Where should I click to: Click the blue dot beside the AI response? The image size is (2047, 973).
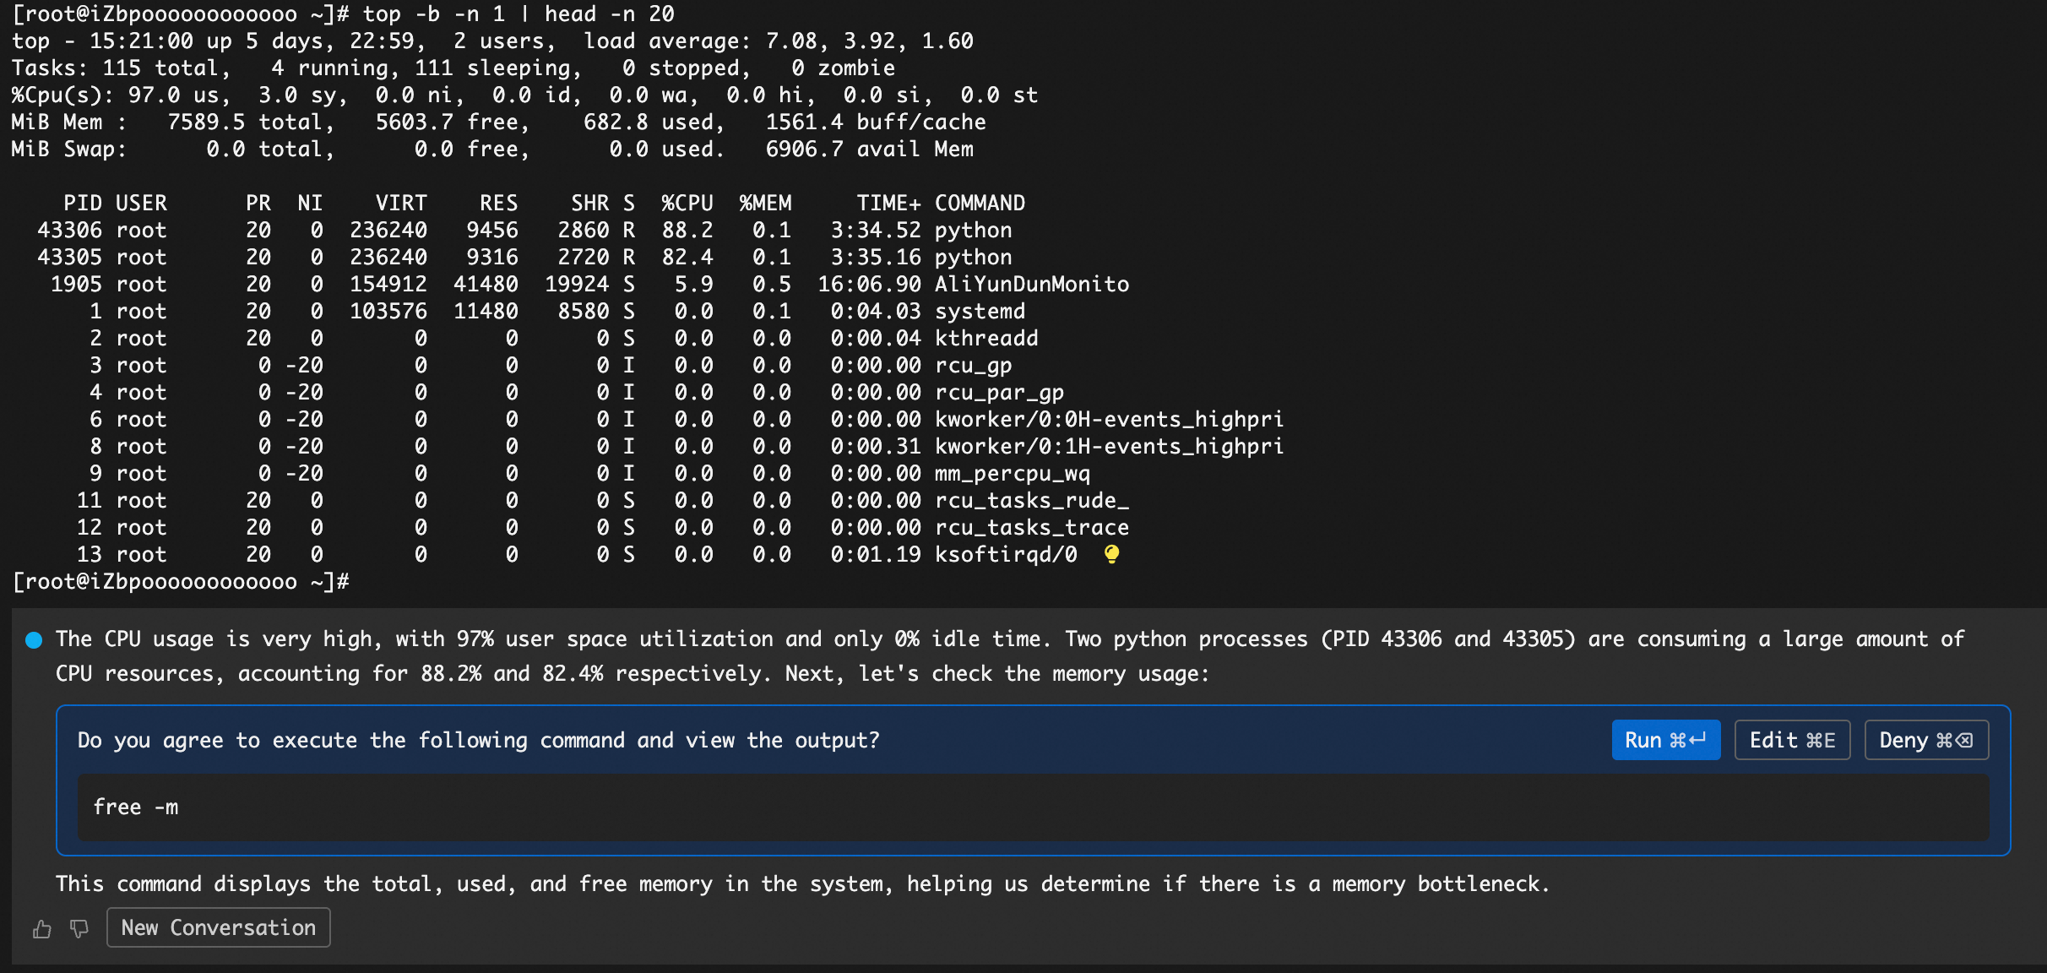click(34, 640)
